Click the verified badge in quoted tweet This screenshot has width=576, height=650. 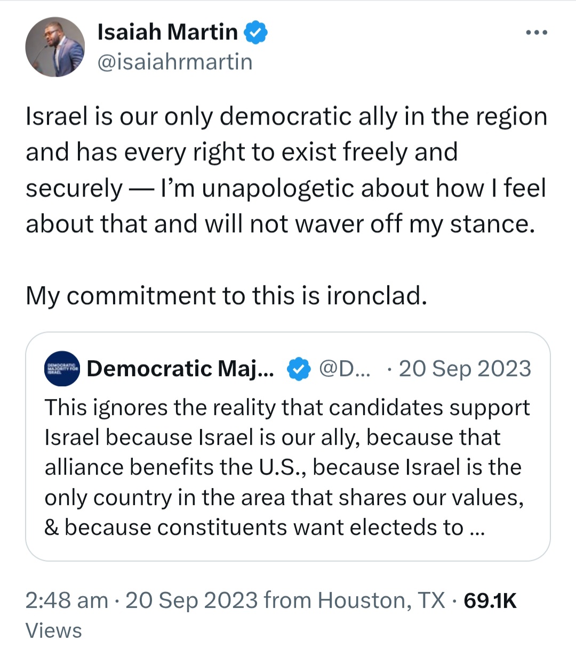299,369
